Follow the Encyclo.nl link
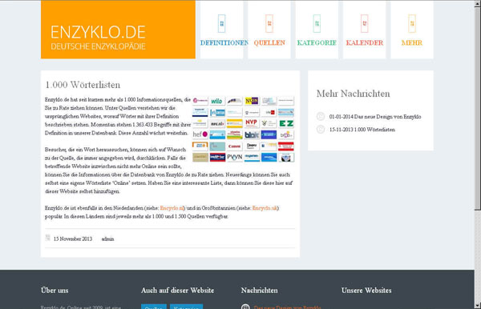 (x=172, y=208)
